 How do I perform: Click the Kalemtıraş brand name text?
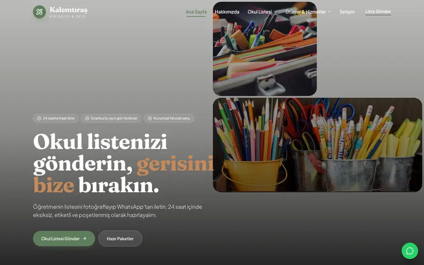pyautogui.click(x=68, y=10)
